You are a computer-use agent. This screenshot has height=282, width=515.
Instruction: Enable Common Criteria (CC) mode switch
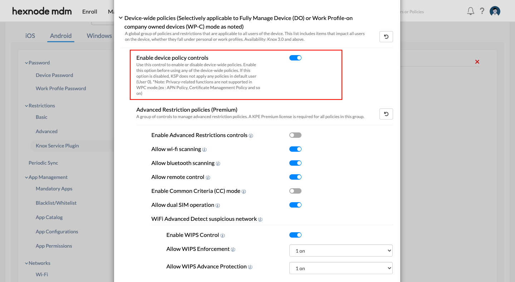point(295,191)
